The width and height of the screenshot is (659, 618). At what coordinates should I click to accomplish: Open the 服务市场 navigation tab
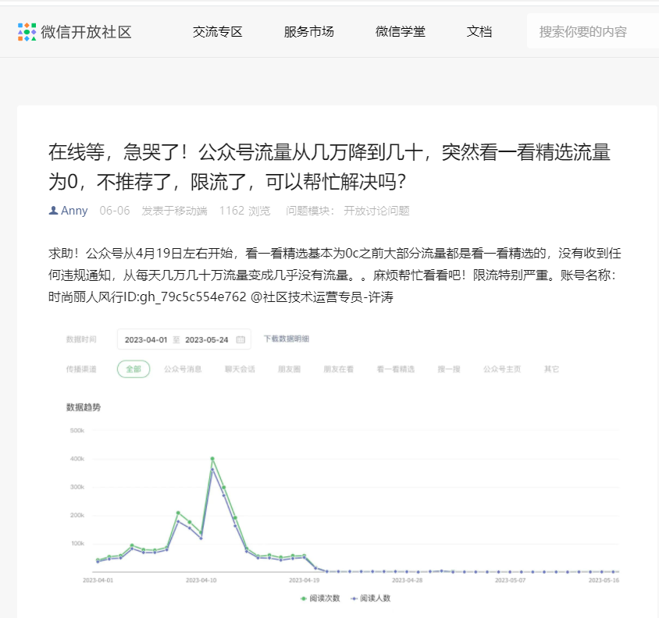pos(309,31)
